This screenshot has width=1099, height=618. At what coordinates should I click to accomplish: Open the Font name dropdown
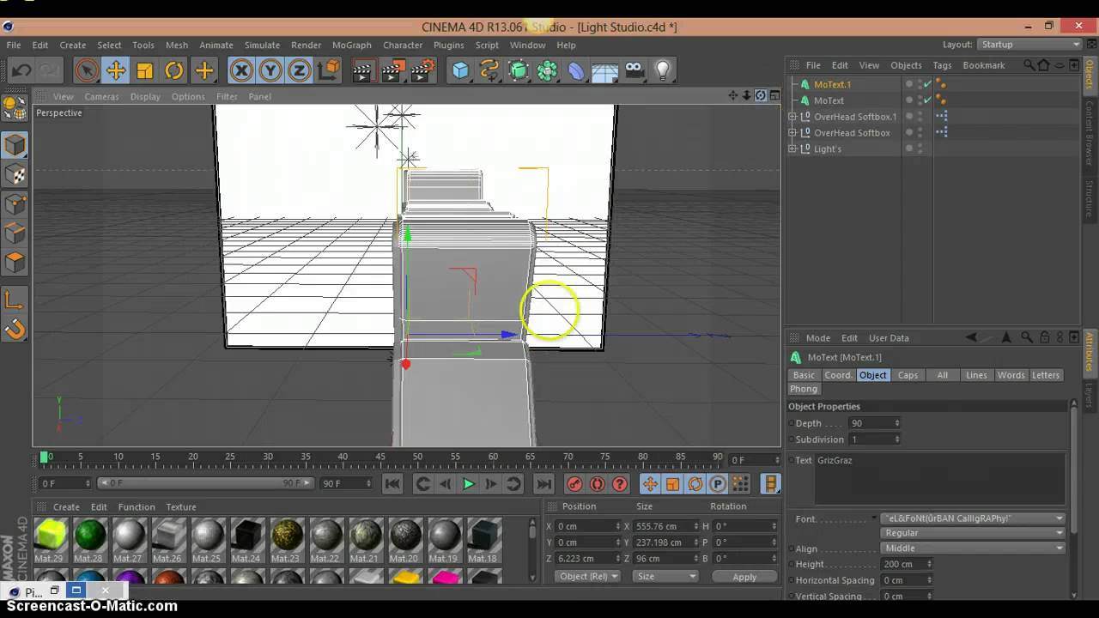tap(973, 518)
